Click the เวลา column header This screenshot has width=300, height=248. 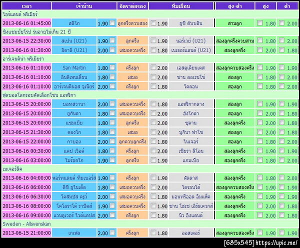(x=26, y=6)
